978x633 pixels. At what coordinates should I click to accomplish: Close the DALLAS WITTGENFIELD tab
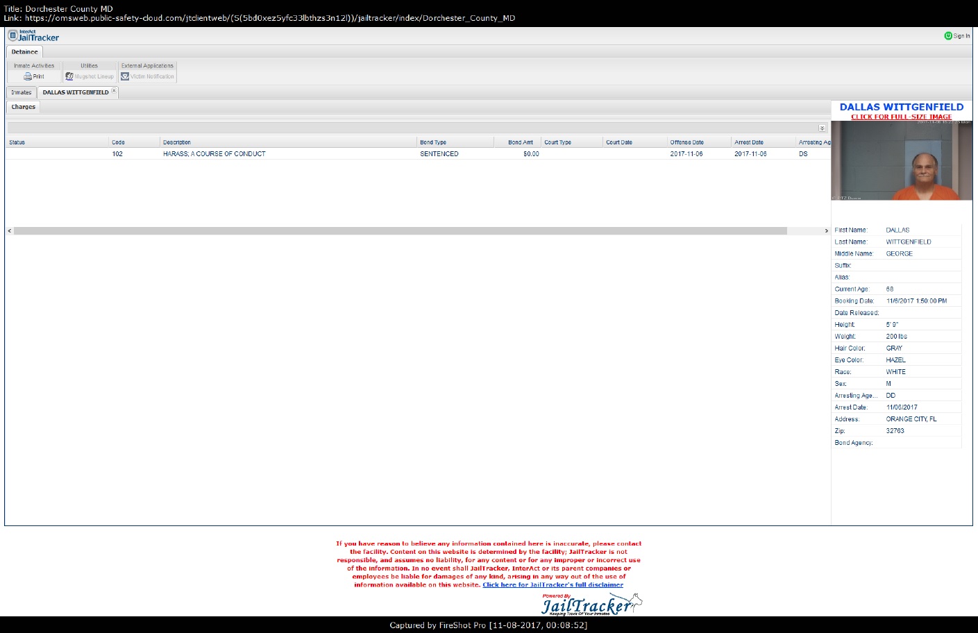(115, 91)
